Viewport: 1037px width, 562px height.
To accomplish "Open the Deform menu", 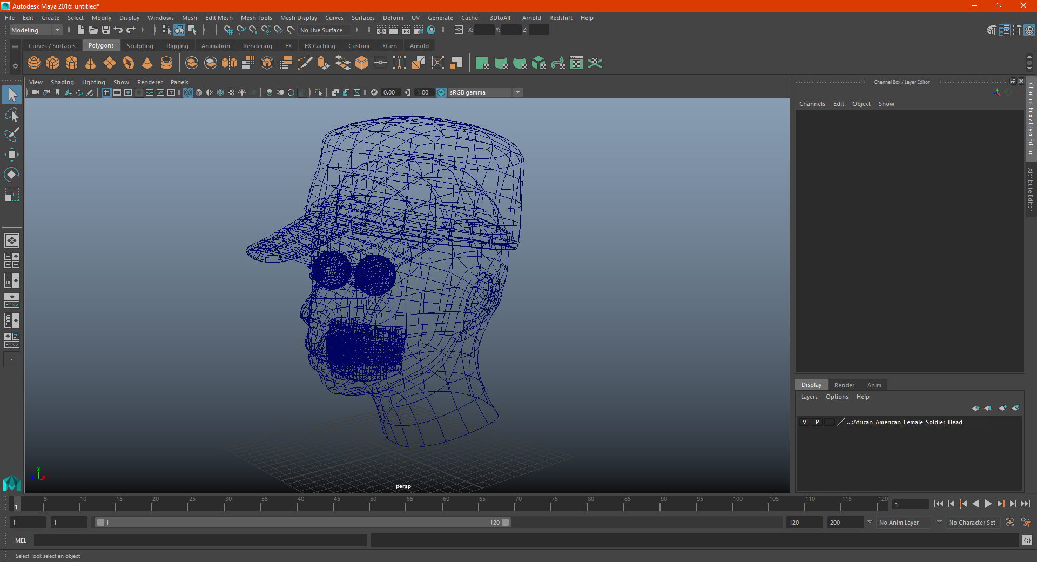I will tap(393, 18).
